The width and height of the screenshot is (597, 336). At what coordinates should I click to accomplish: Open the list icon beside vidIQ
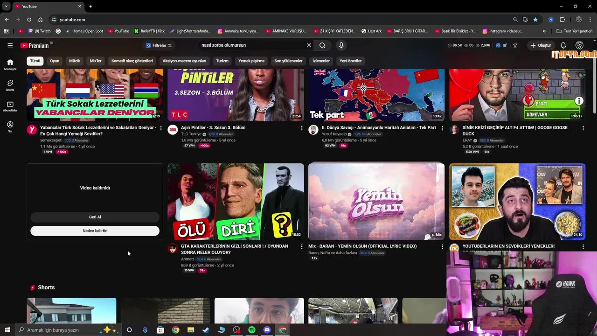[x=506, y=45]
